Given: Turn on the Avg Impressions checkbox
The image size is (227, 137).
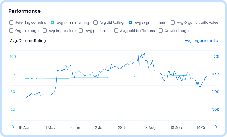Looking at the screenshot, I should pos(45,31).
